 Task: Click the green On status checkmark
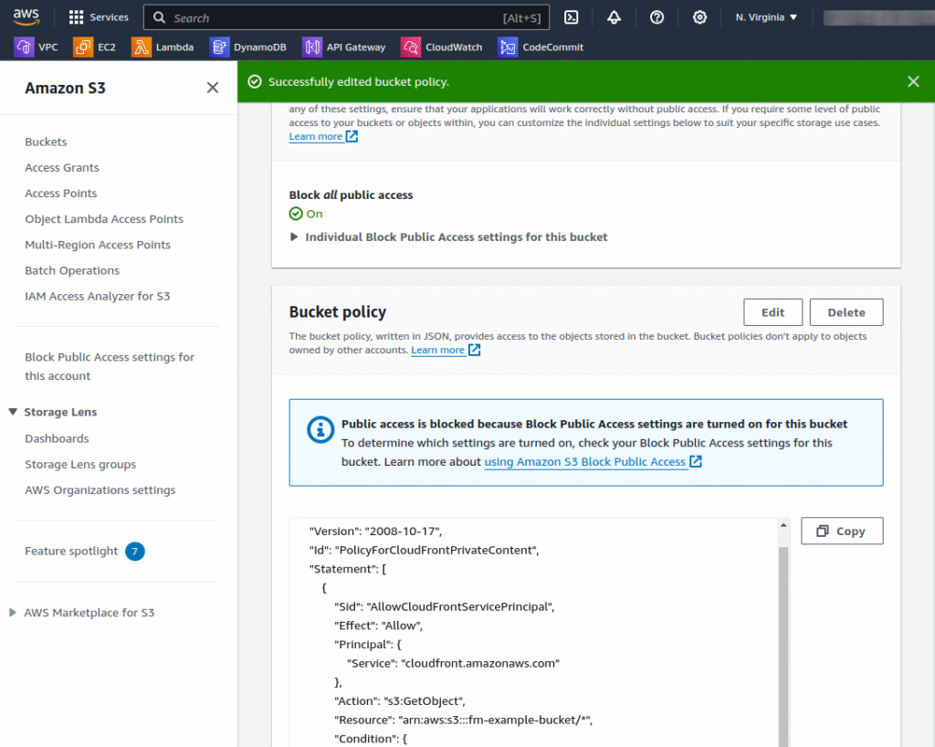click(x=296, y=214)
